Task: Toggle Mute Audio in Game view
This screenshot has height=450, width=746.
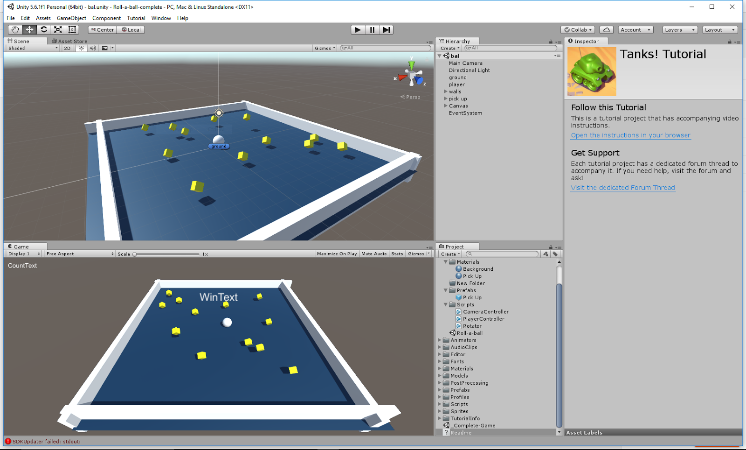Action: (x=374, y=254)
